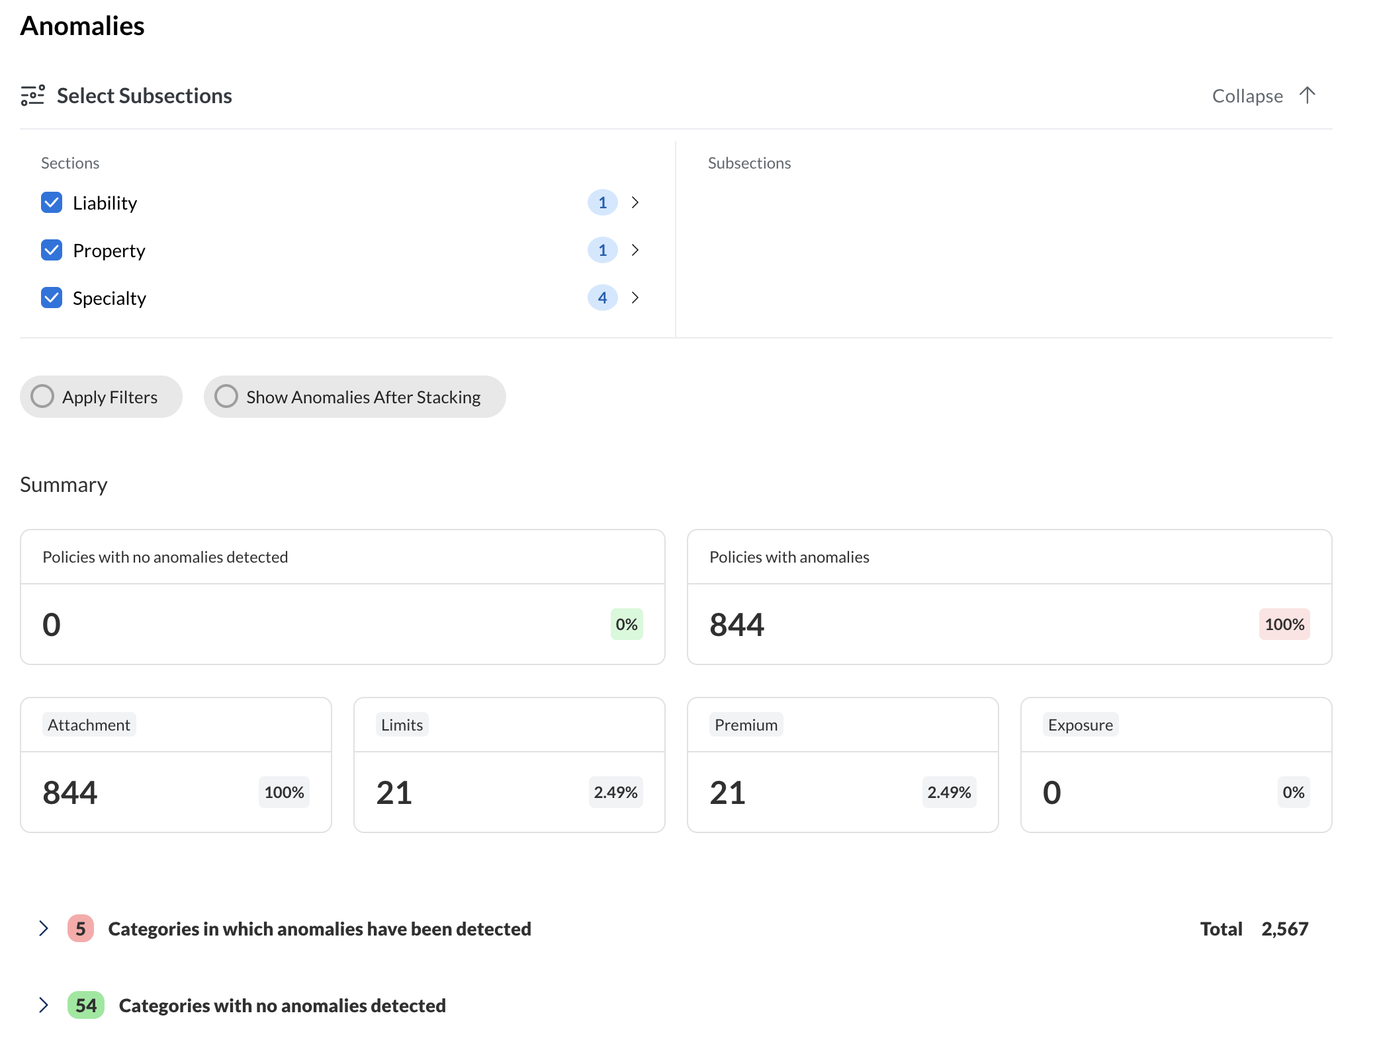Viewport: 1379px width, 1038px height.
Task: Click the Specialty section count badge showing 4
Action: (601, 298)
